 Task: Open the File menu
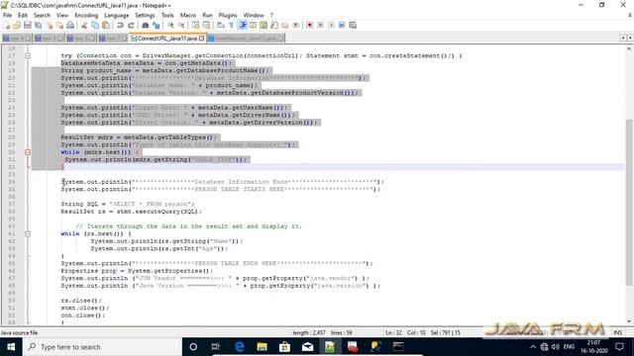(7, 15)
